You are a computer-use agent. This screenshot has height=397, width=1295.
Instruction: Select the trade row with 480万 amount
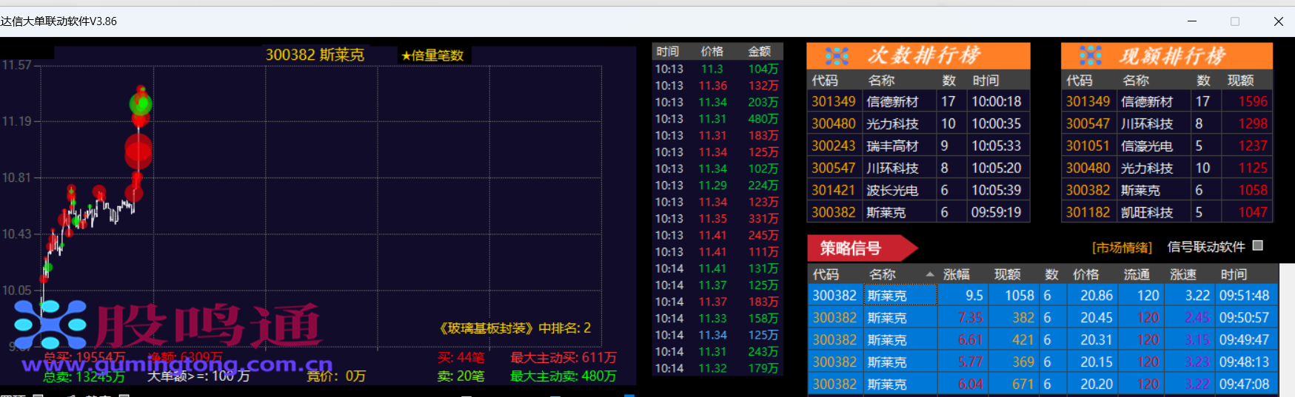[717, 119]
